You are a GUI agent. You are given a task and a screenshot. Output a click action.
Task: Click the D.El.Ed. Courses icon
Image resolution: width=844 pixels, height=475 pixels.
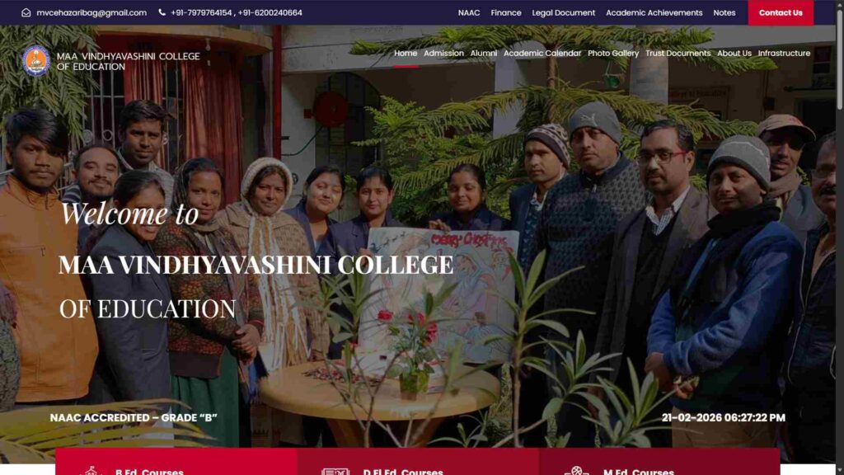pyautogui.click(x=335, y=472)
